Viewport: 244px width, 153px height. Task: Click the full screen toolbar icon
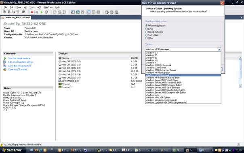[82, 12]
